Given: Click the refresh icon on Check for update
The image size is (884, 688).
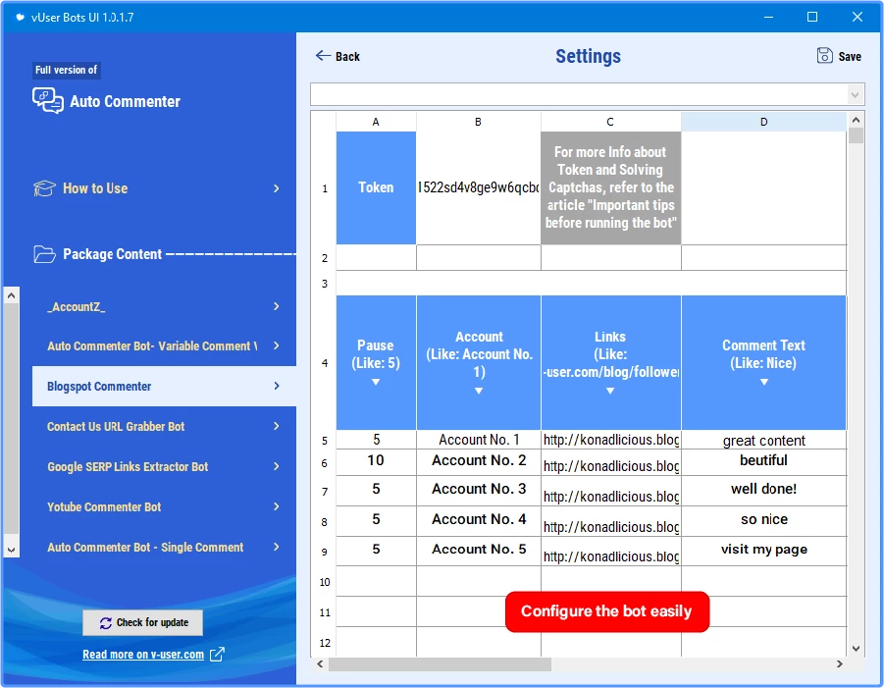Looking at the screenshot, I should point(105,622).
